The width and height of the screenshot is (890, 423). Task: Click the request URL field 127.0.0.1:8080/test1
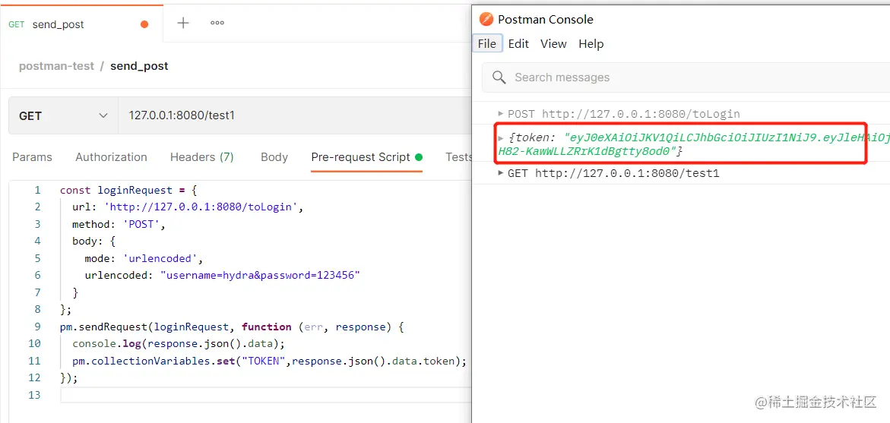tap(294, 115)
